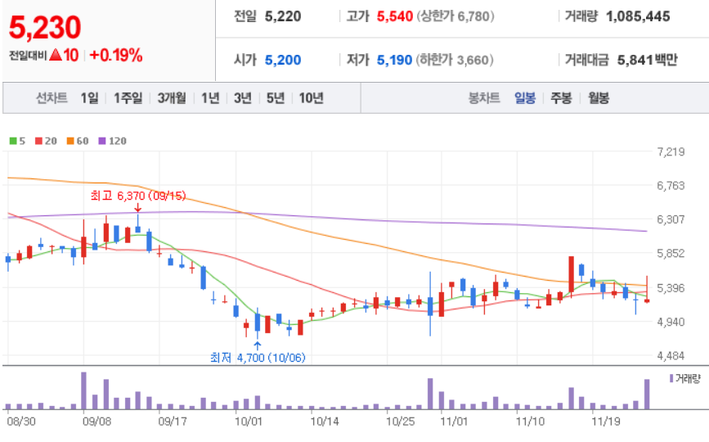Select the 주봉 weekly candle chart
This screenshot has width=709, height=442.
click(x=561, y=97)
